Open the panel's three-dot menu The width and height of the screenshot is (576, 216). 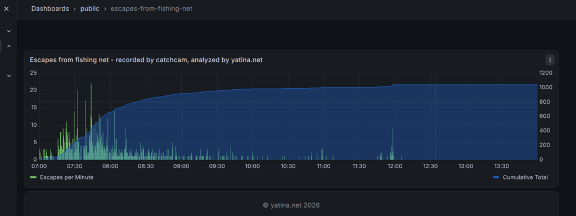550,60
